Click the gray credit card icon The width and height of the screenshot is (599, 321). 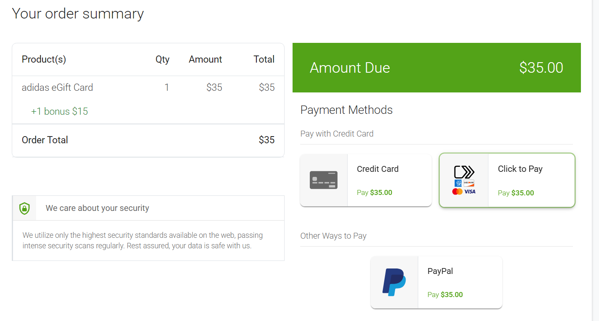tap(323, 180)
